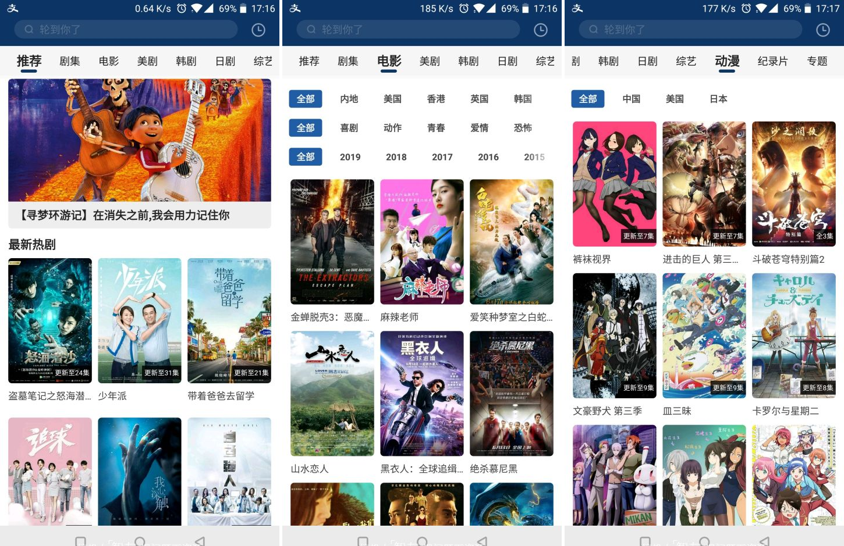
Task: Filter movies by year 2019
Action: 350,157
